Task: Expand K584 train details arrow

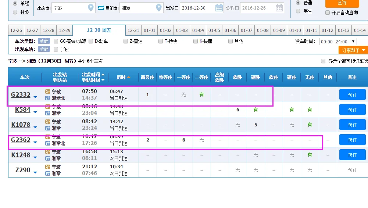Action: [x=35, y=112]
